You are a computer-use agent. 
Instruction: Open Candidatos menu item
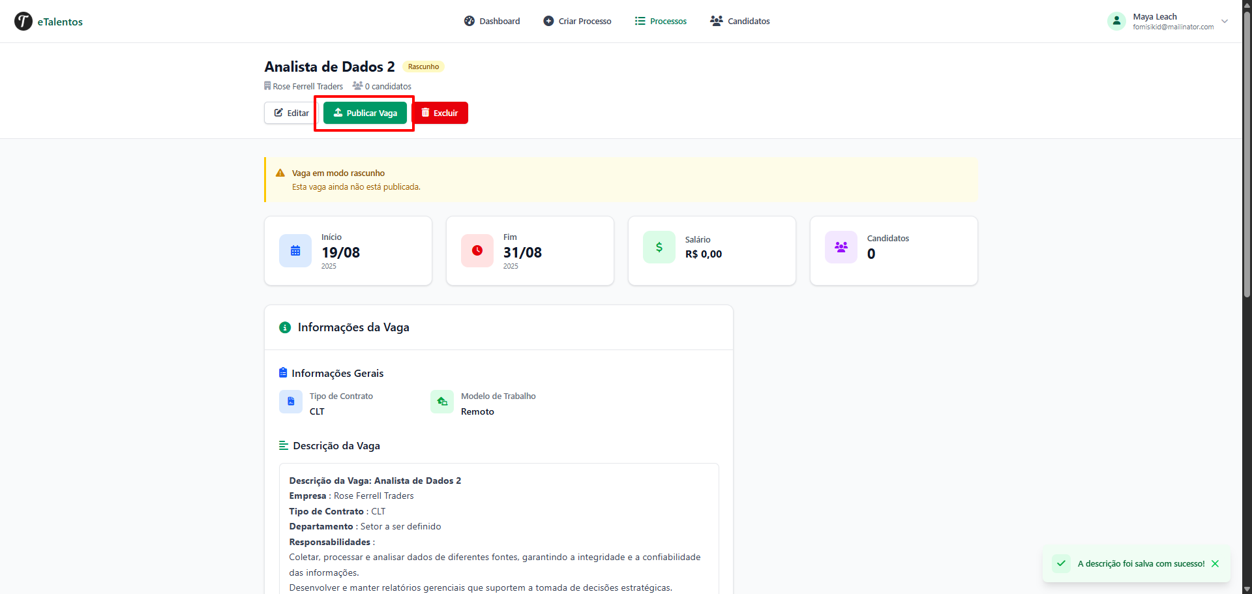pyautogui.click(x=740, y=21)
